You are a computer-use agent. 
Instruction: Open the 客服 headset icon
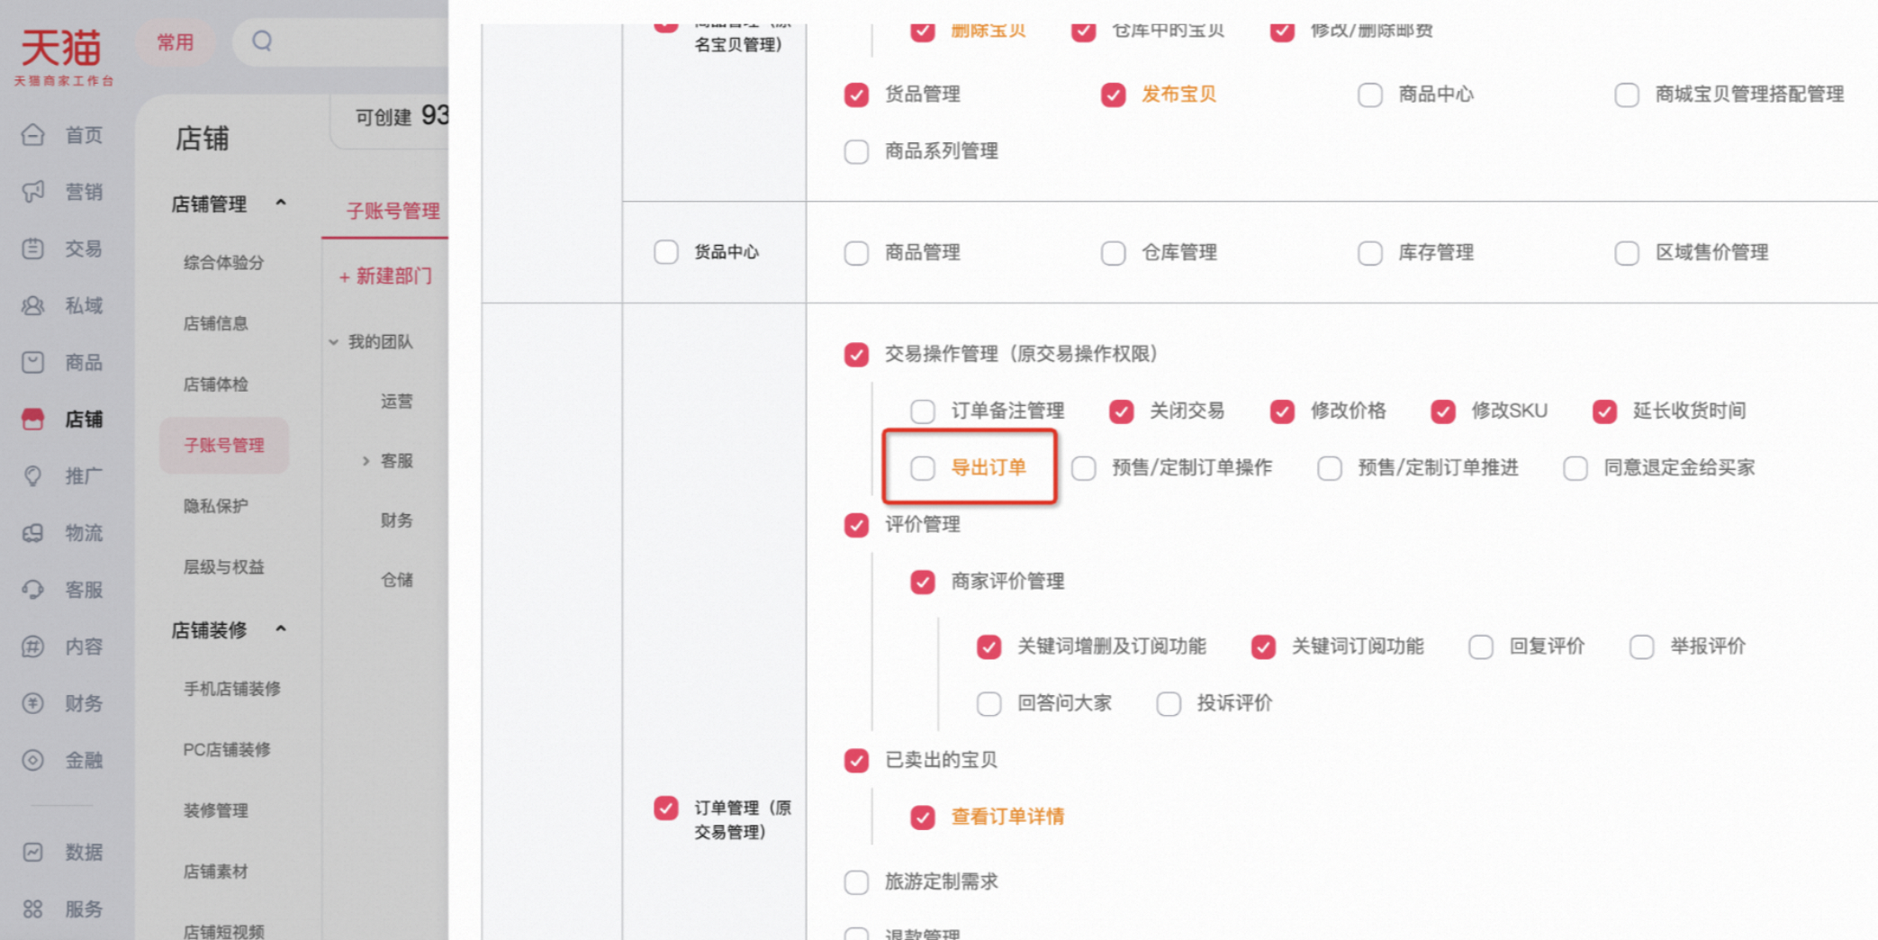click(x=33, y=590)
